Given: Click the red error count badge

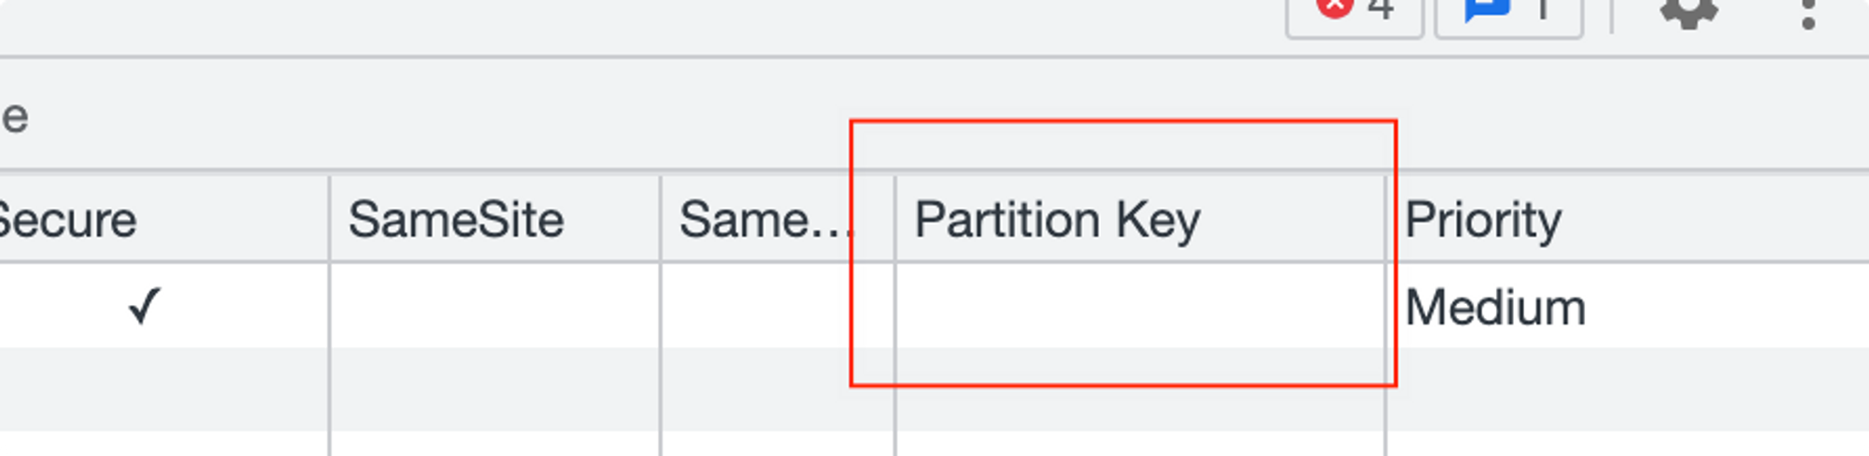Looking at the screenshot, I should pos(1354,13).
